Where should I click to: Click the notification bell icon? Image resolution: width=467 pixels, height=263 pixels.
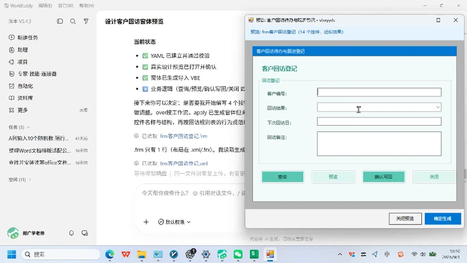71,233
